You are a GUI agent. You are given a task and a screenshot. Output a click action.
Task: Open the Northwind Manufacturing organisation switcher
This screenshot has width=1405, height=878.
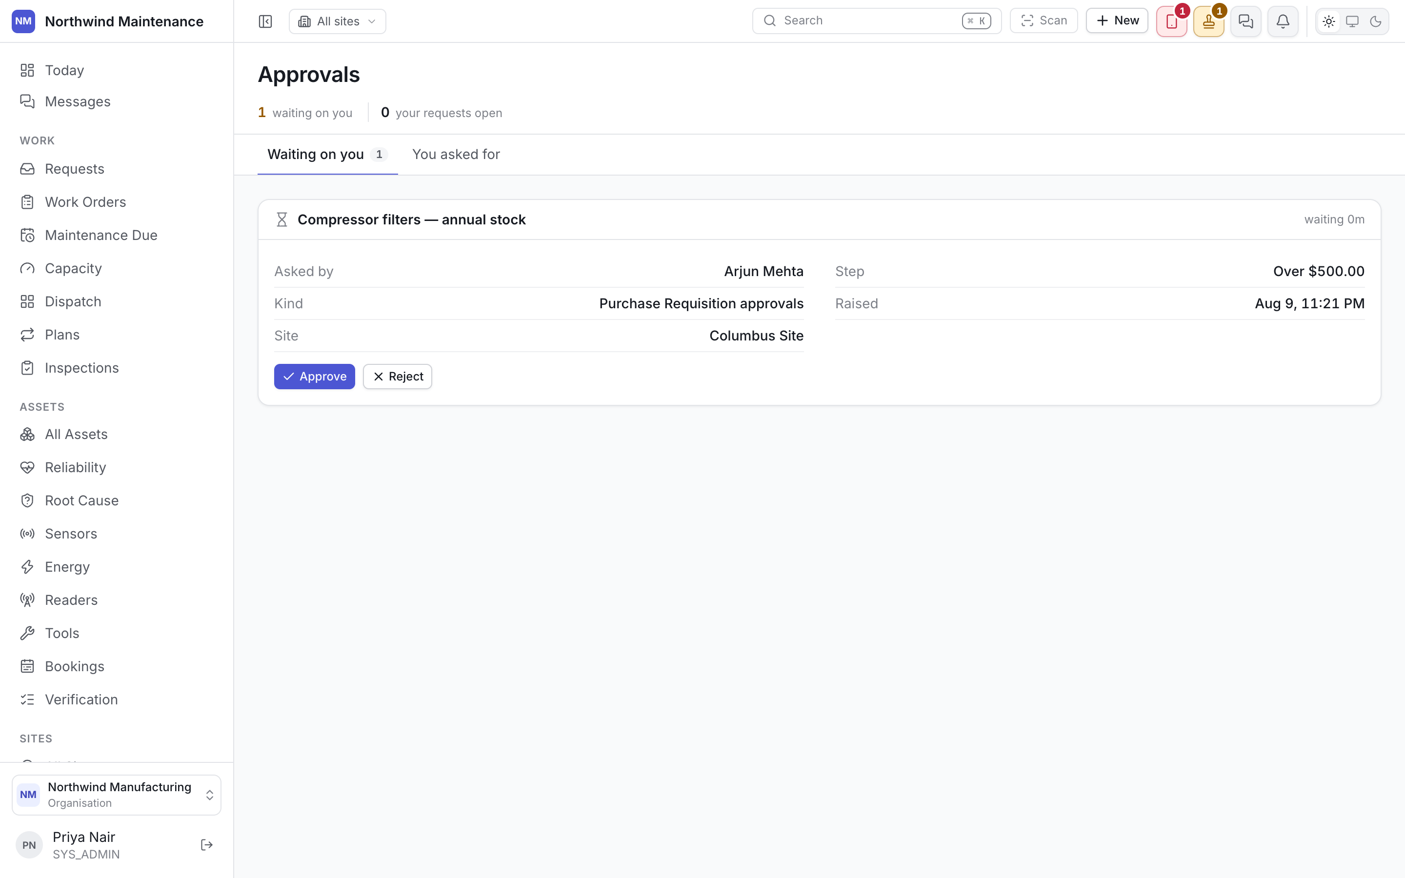click(x=116, y=795)
